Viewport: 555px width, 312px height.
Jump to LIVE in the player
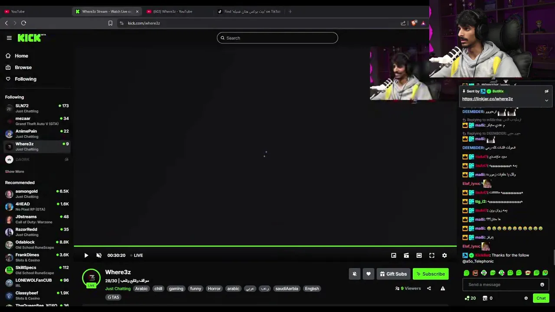click(137, 255)
